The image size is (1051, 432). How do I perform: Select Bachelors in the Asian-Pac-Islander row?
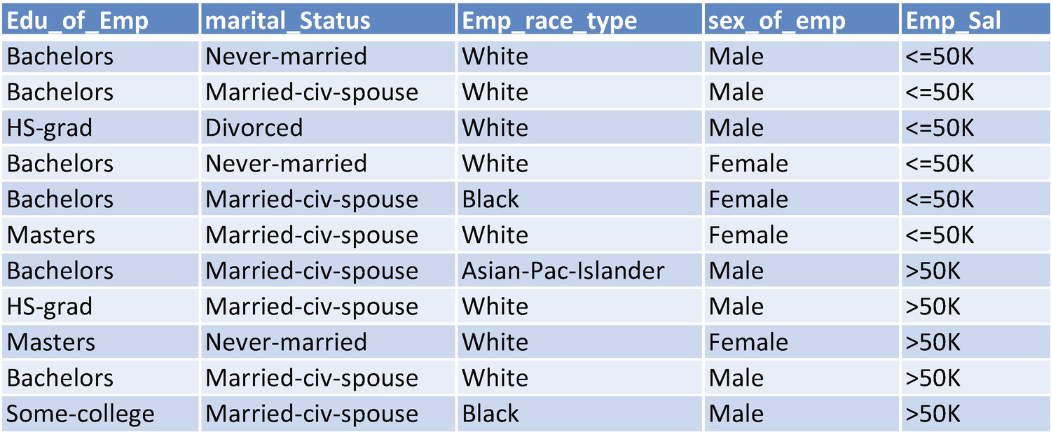click(x=60, y=270)
